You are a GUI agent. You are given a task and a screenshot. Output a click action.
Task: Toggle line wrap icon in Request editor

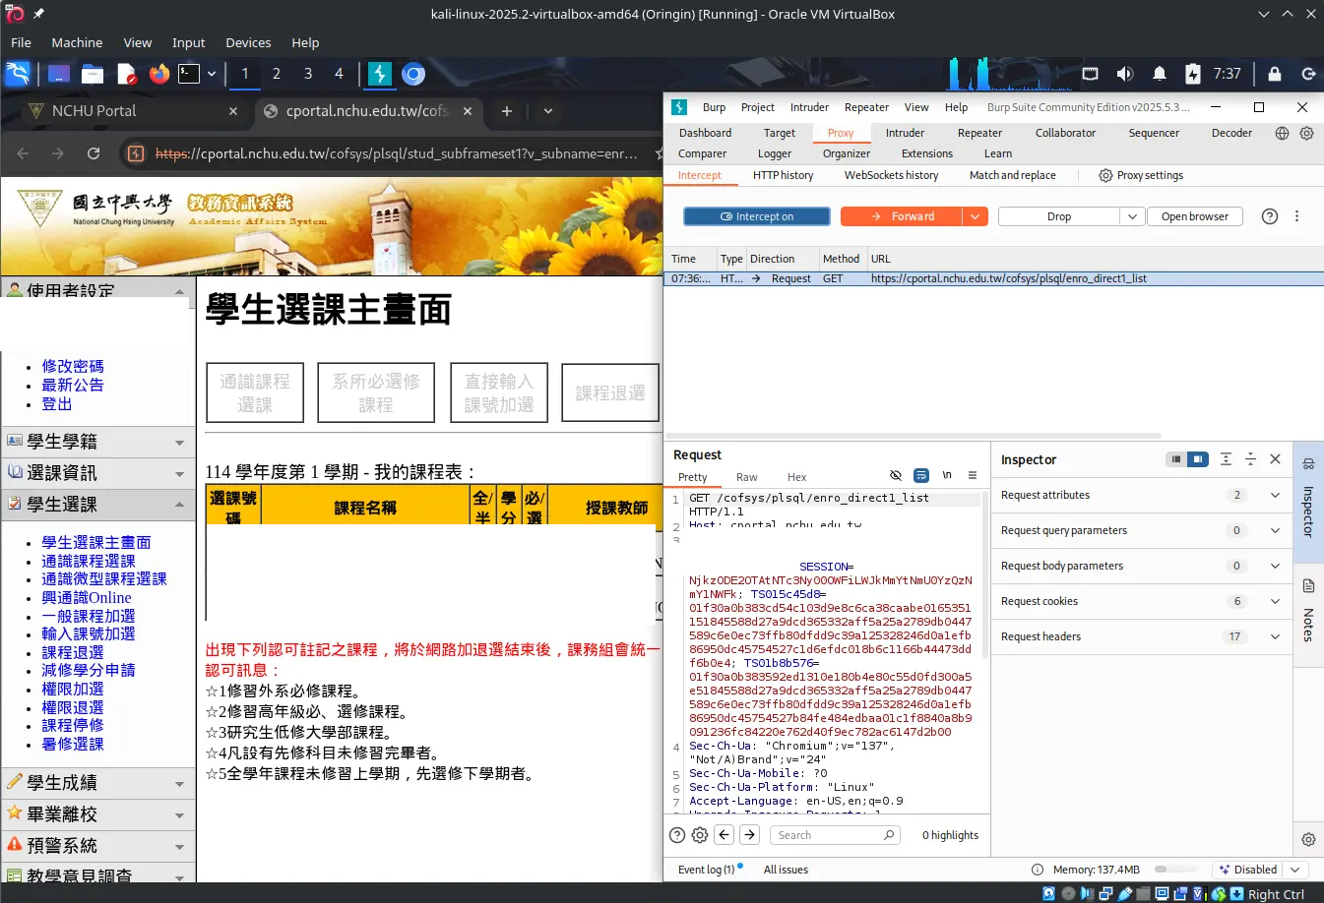tap(921, 476)
